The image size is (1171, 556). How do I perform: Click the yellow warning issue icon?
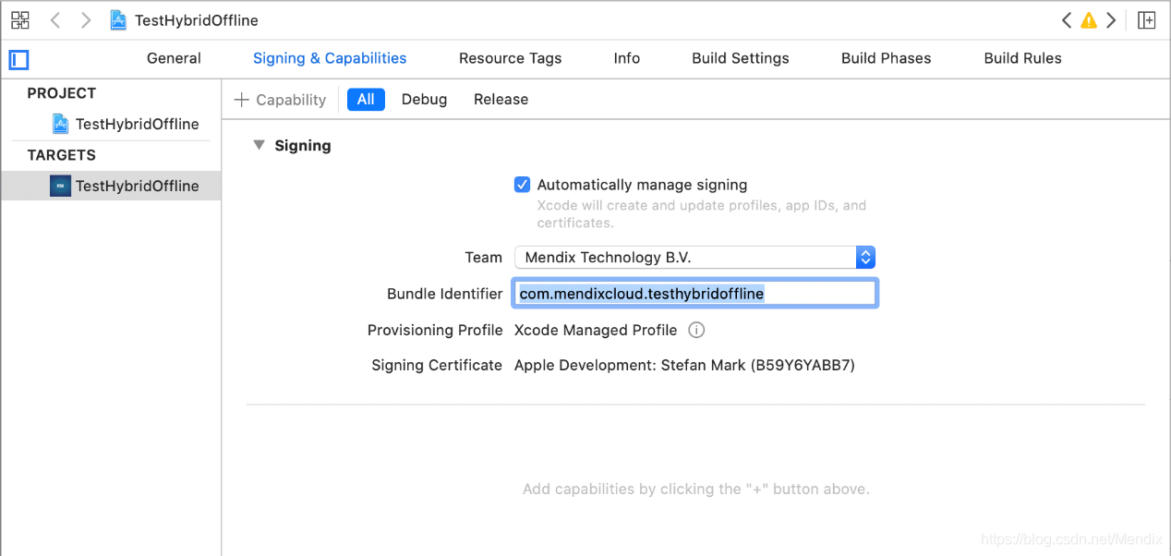tap(1089, 20)
